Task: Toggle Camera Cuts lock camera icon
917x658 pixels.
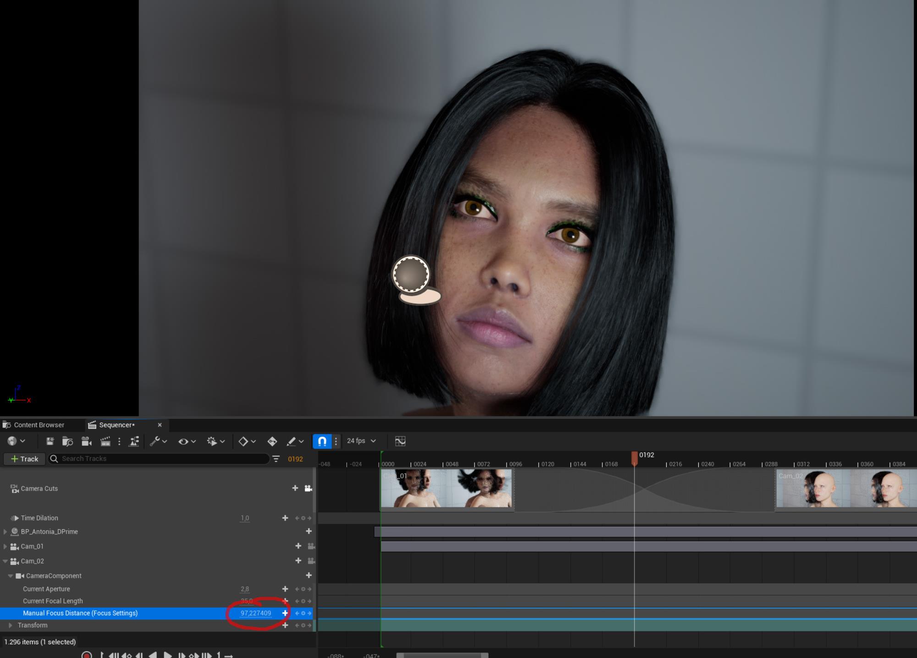Action: click(309, 488)
